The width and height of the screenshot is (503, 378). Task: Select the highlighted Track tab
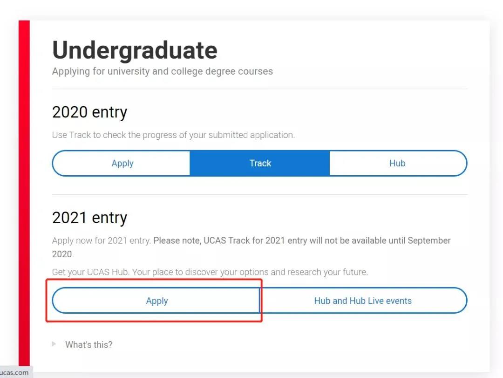coord(260,163)
